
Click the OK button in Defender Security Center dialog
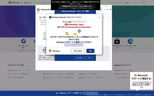pos(90,51)
